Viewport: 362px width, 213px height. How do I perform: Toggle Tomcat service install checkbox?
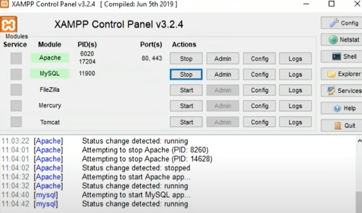[16, 122]
